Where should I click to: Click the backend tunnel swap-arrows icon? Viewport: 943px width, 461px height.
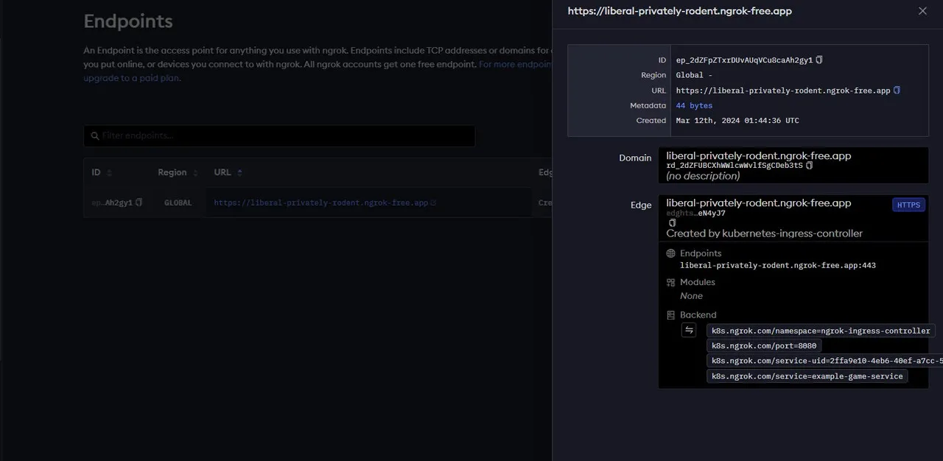coord(689,331)
